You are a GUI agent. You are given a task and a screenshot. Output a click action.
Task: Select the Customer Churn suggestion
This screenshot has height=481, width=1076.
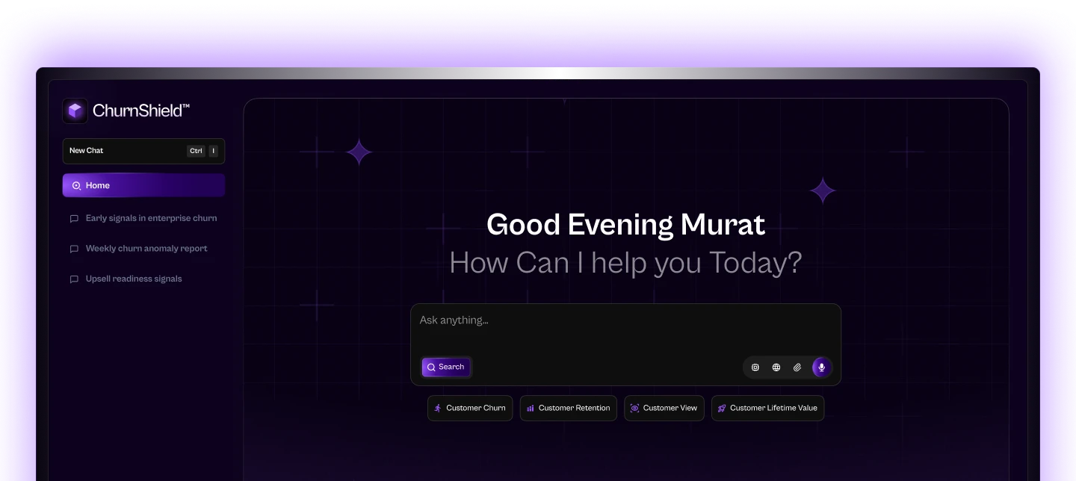point(470,408)
